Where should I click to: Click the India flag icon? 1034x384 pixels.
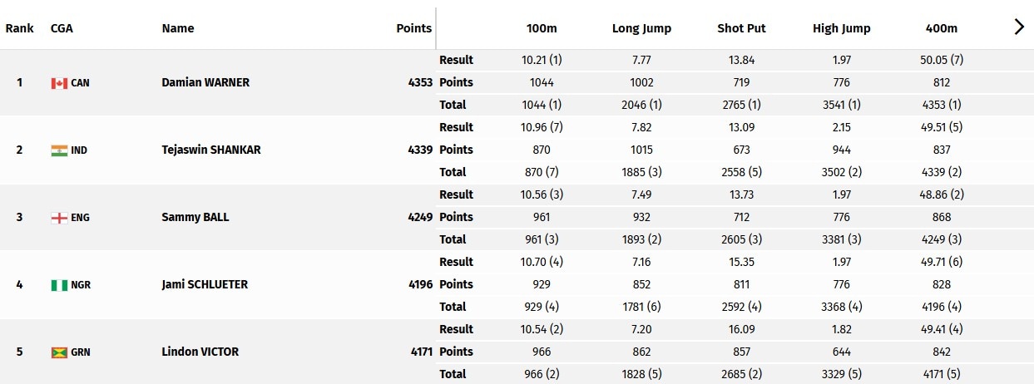58,150
